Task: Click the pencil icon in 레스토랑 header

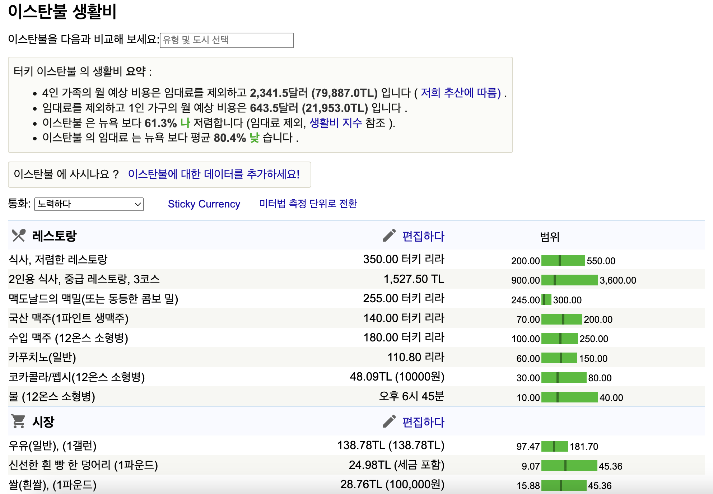Action: tap(389, 236)
